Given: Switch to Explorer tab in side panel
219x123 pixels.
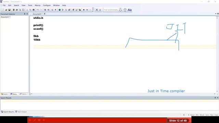Looking at the screenshot, I should point(5,94).
